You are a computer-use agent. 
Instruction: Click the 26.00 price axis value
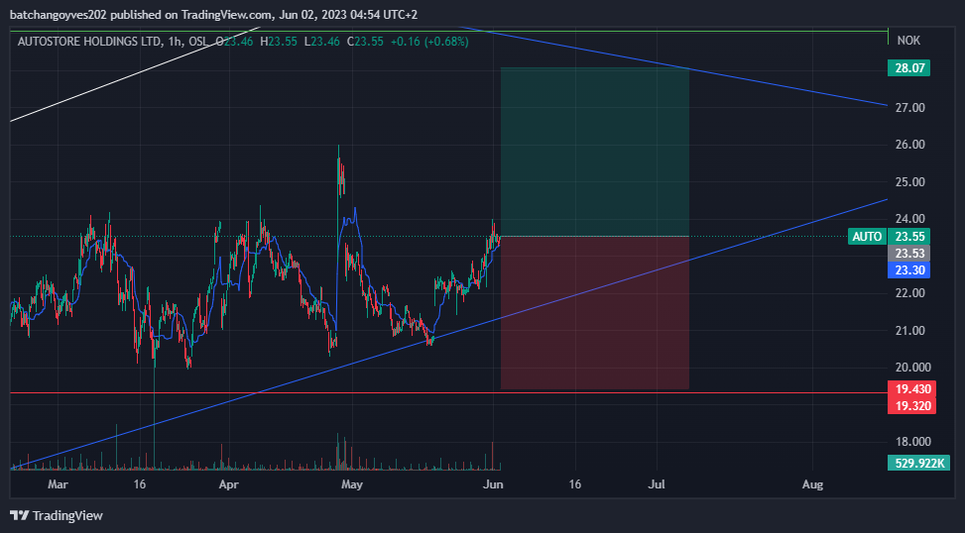coord(909,145)
